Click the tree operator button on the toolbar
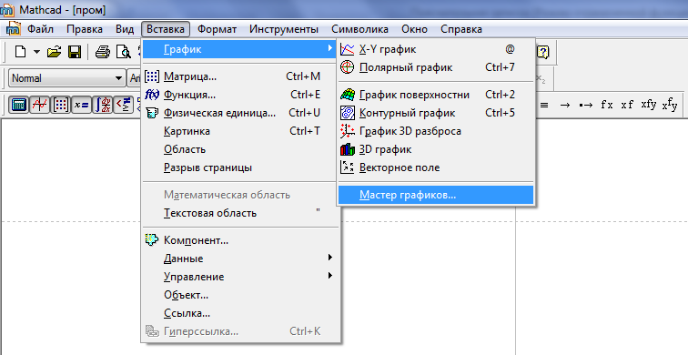Viewport: 688px width, 355px height. click(670, 105)
